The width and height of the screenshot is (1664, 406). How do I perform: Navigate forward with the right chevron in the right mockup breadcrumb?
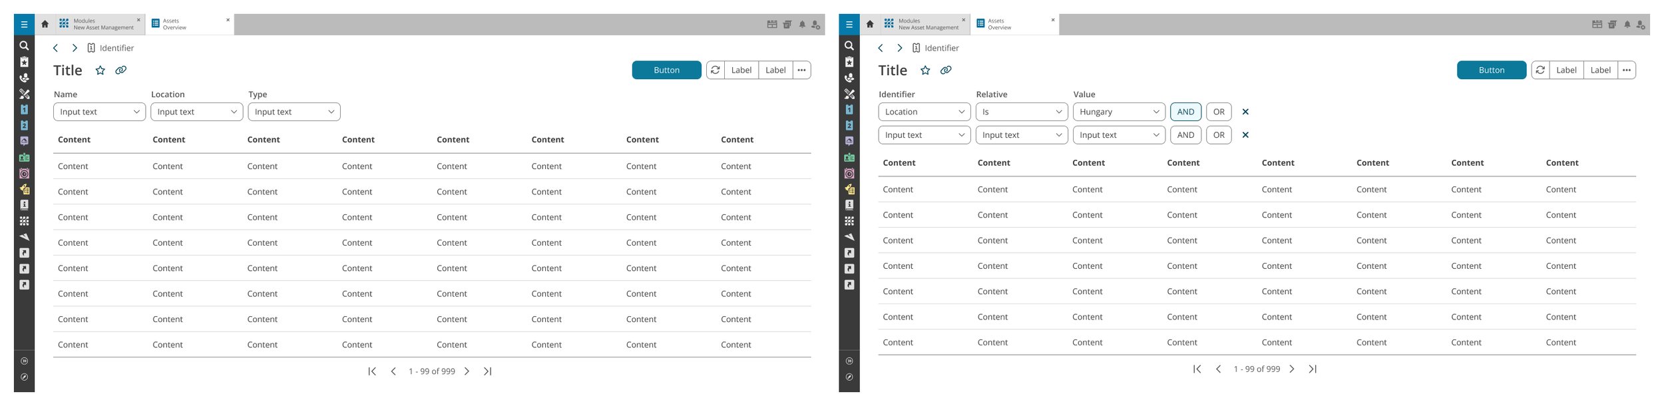pos(899,48)
